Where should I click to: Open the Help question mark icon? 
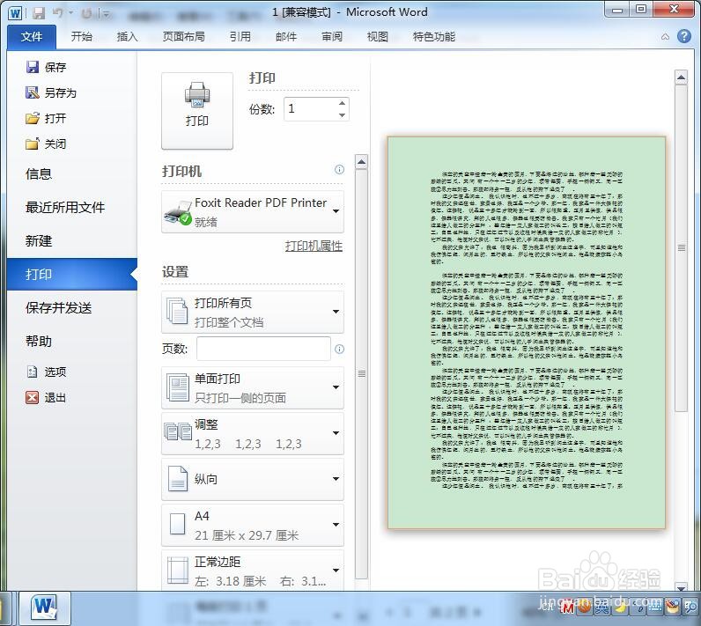684,36
